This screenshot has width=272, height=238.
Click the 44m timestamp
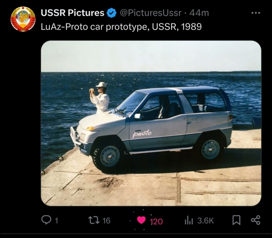coord(199,13)
